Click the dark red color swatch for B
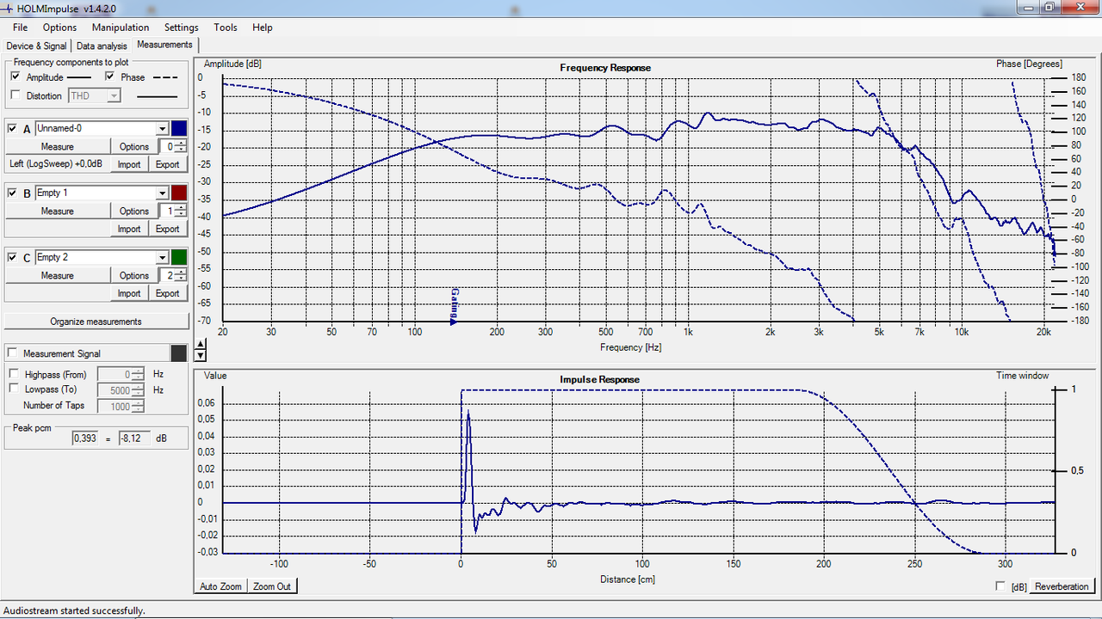1102x619 pixels. click(178, 193)
